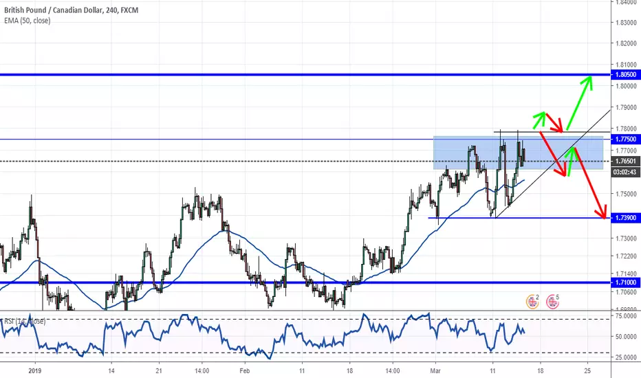641x378 pixels.
Task: Click the 1.72200 price axis value
Action: coord(626,256)
